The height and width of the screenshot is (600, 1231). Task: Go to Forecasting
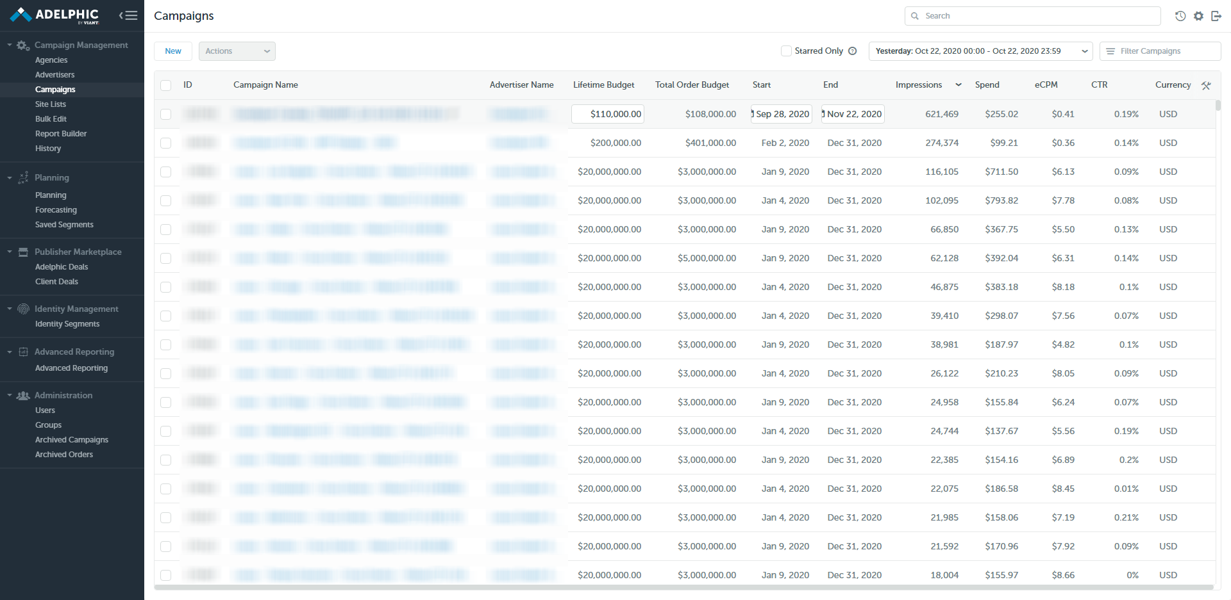click(x=56, y=210)
